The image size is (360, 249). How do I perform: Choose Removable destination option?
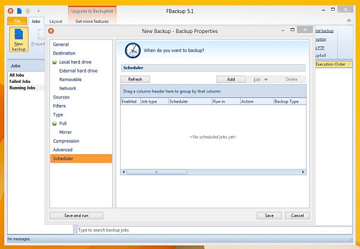coord(70,80)
